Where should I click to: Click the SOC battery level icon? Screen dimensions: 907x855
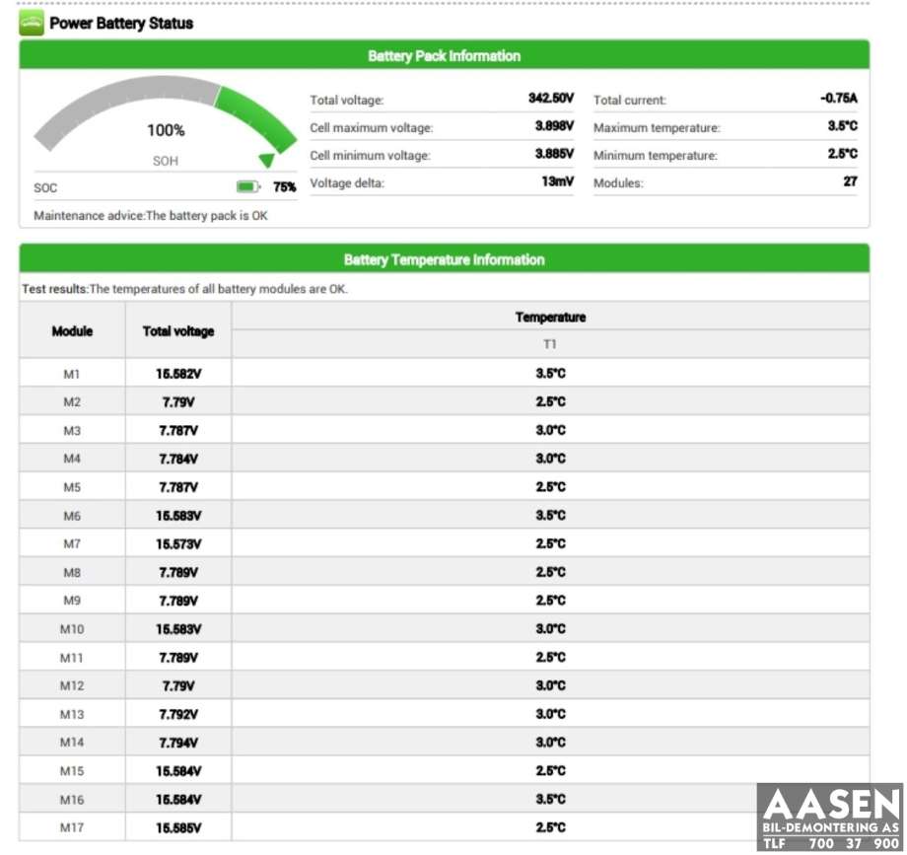coord(248,186)
